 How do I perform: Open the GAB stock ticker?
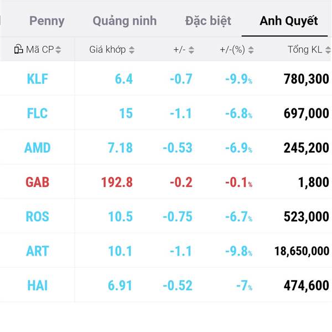(x=38, y=182)
